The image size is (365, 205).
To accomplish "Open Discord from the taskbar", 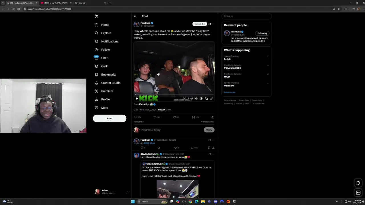I will click(x=216, y=202).
